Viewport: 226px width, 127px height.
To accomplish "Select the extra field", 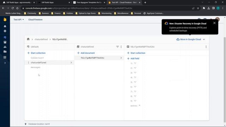I will coord(135,106).
